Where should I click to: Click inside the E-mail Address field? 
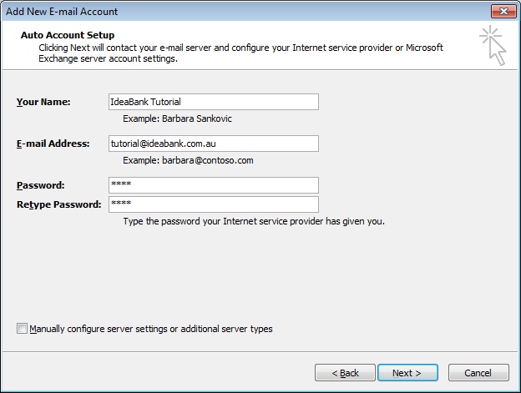coord(213,144)
